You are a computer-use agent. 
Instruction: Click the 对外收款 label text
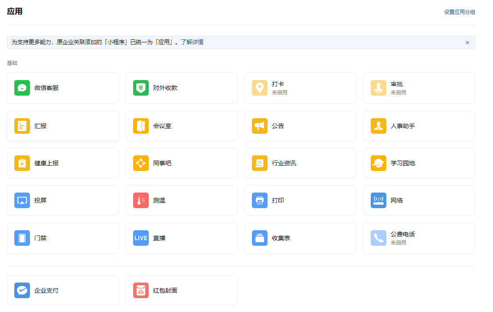tap(165, 88)
